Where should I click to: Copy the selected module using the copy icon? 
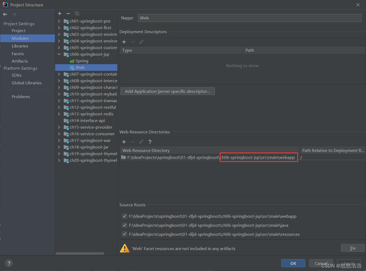(x=77, y=14)
